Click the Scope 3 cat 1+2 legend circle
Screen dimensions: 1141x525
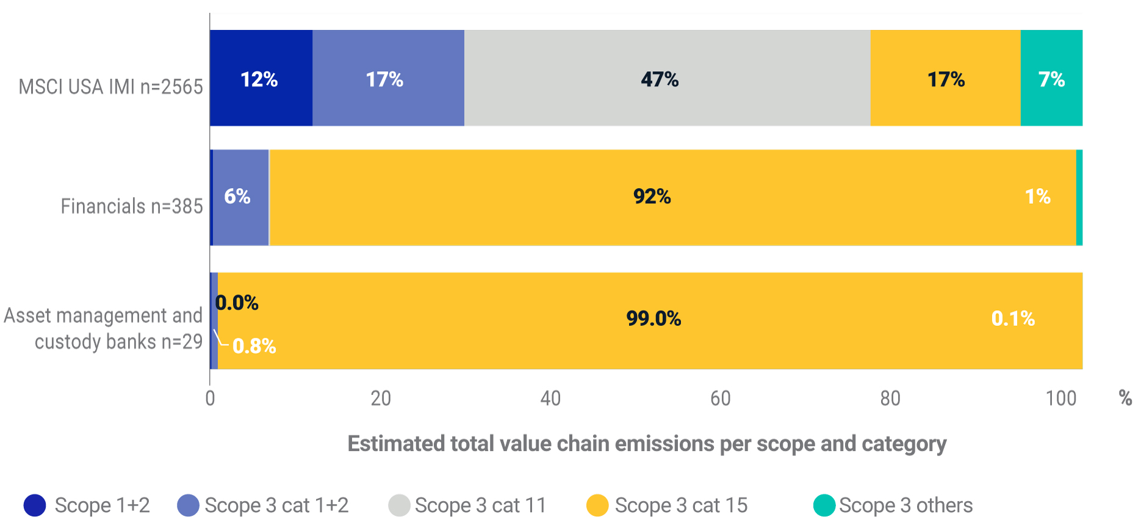click(x=188, y=505)
